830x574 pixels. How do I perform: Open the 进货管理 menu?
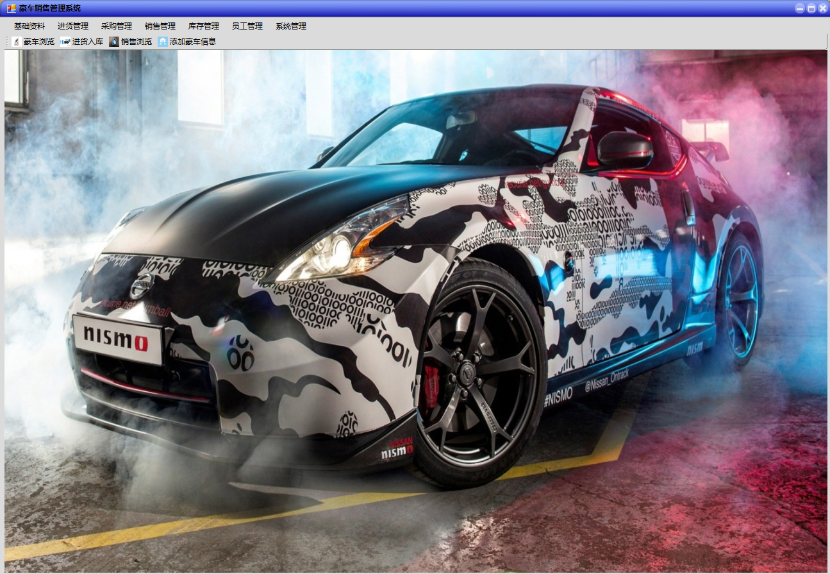[73, 26]
